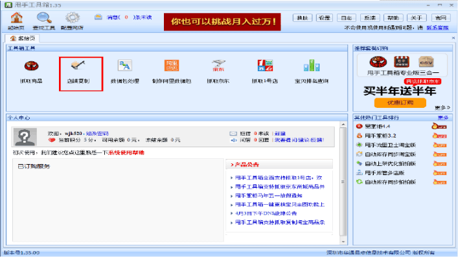
Task: Select the 起始页 tab
Action: (x=23, y=39)
